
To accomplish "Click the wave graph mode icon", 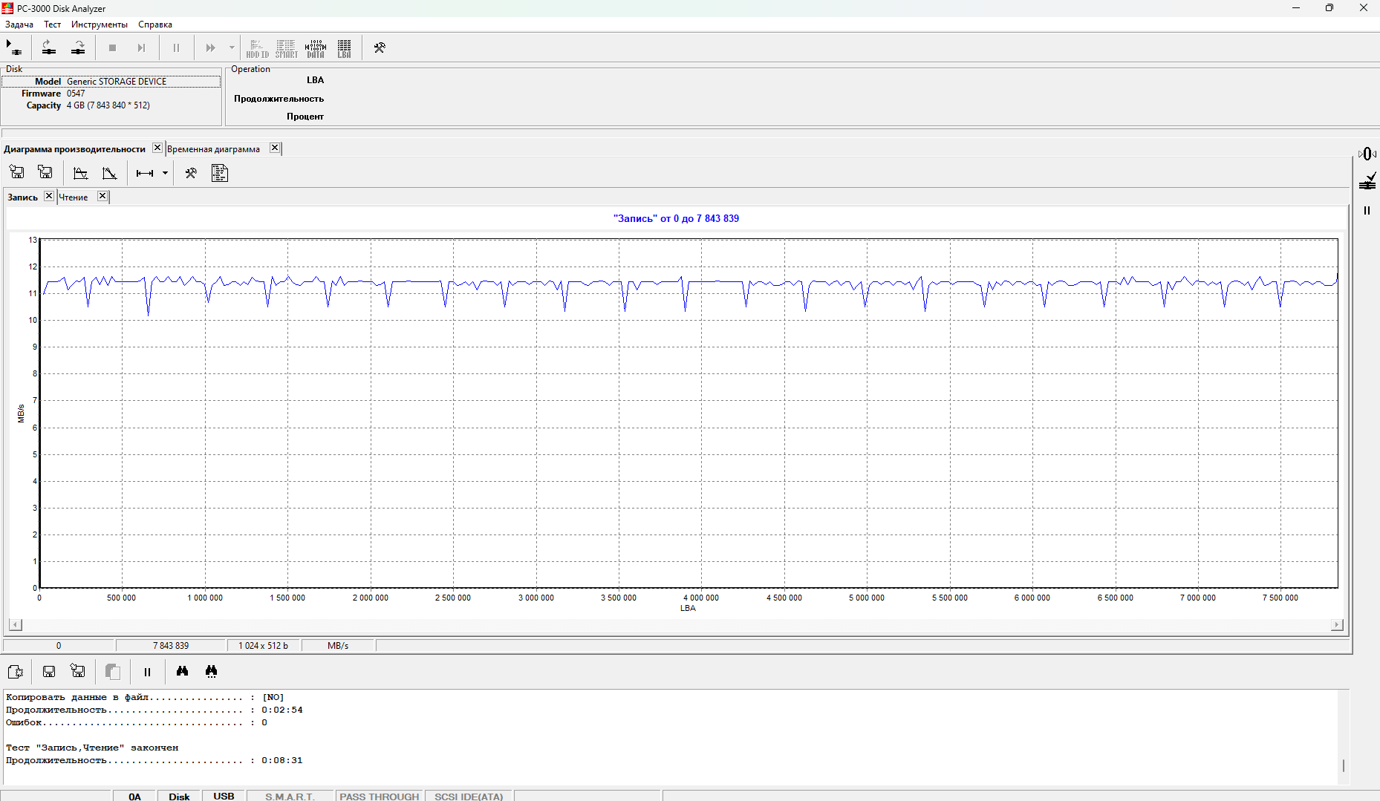I will [80, 173].
